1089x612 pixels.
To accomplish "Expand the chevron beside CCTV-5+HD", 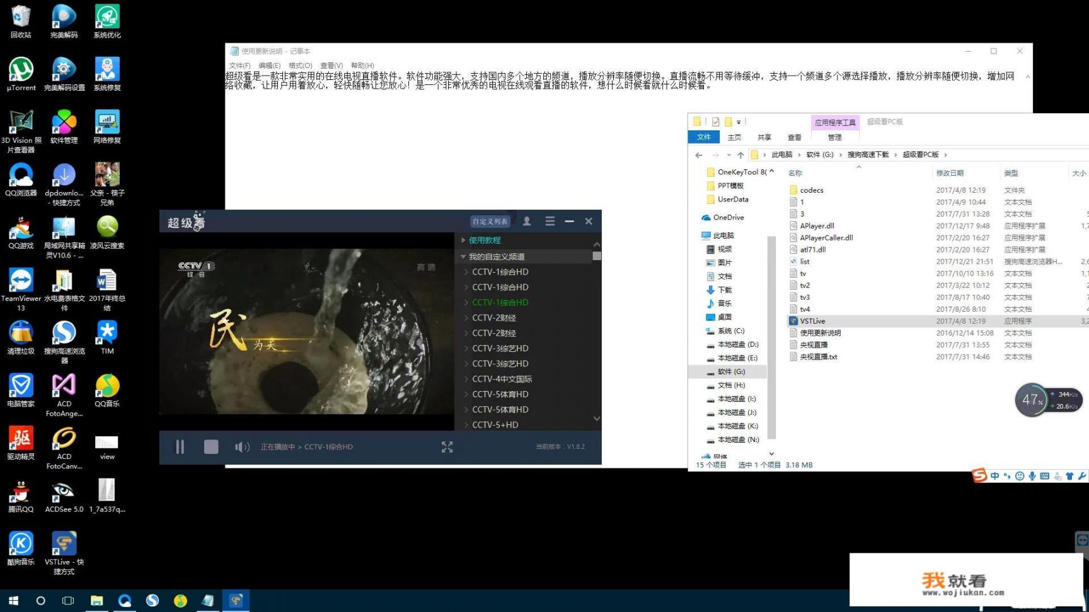I will (x=466, y=425).
